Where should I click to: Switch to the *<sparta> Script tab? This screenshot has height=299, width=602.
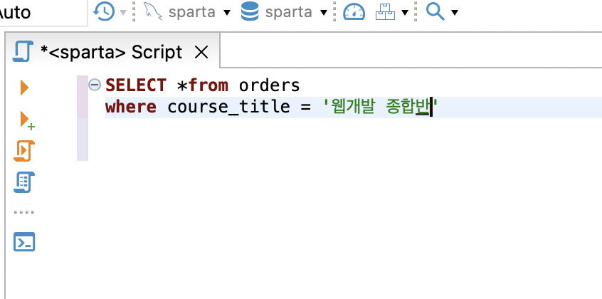pos(111,52)
